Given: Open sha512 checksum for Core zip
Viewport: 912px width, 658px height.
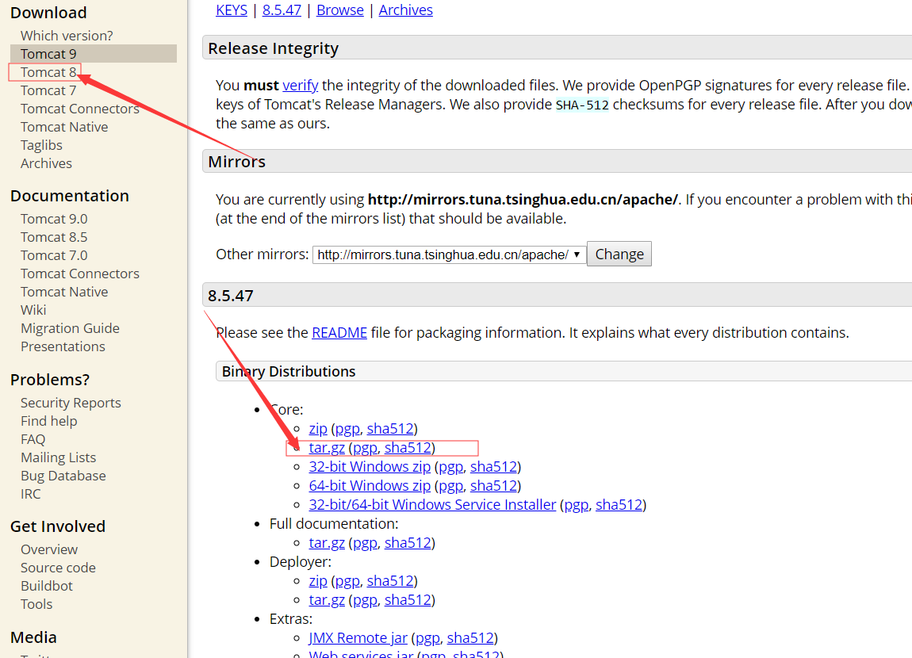Looking at the screenshot, I should tap(390, 428).
